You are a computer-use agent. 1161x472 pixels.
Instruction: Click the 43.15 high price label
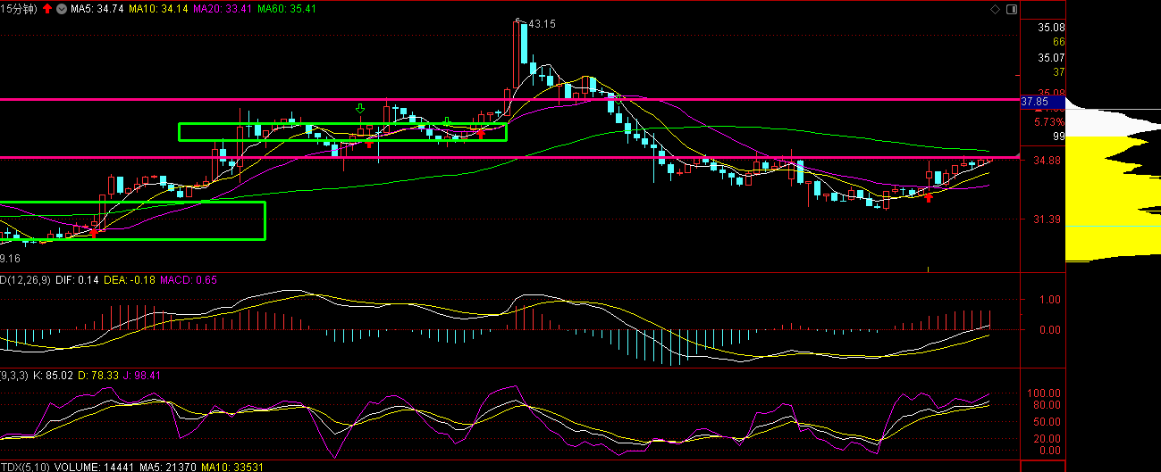point(543,24)
